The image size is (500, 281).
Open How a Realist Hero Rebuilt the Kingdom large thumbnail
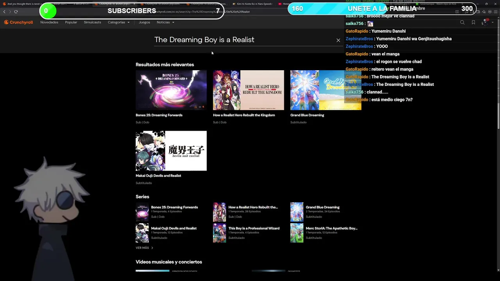point(248,90)
